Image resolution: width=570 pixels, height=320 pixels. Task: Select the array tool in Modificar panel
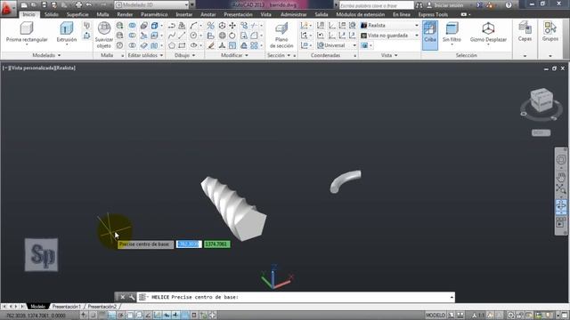(x=254, y=45)
